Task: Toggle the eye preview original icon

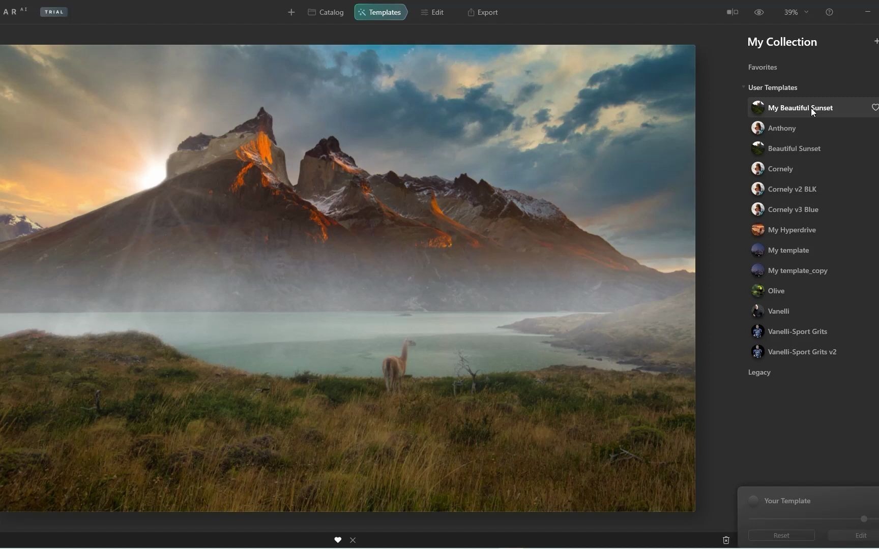Action: pyautogui.click(x=759, y=12)
